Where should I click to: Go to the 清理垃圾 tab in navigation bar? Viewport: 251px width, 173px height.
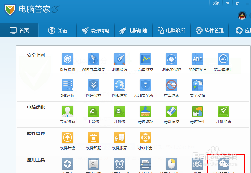[96, 30]
